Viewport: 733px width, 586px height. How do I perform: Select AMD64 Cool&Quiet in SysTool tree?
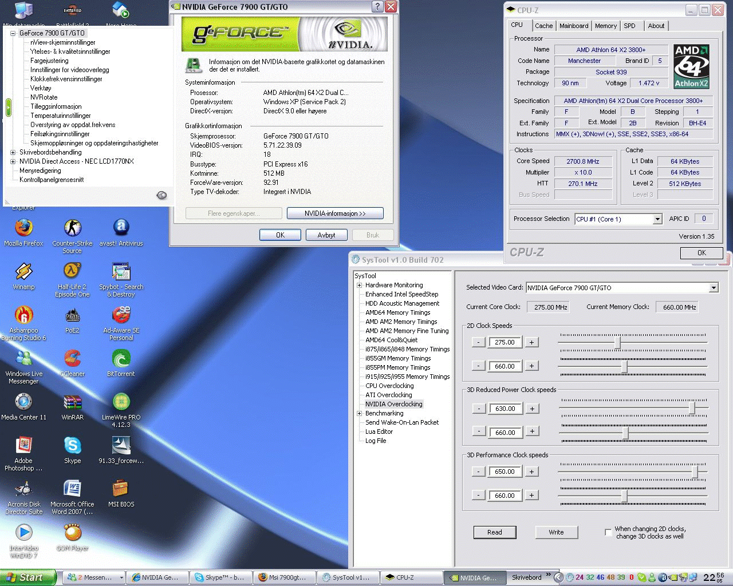point(392,340)
